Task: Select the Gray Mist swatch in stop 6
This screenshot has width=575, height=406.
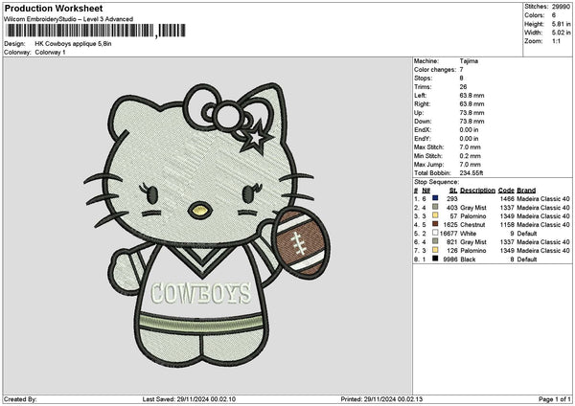Action: coord(435,241)
